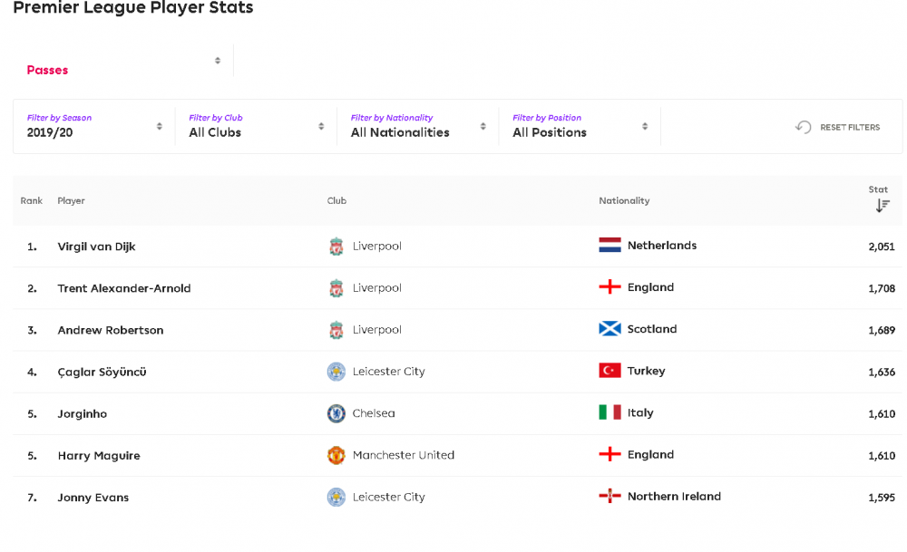Click the RESET FILTERS button
Screen dimensions: 907x552
coord(837,127)
